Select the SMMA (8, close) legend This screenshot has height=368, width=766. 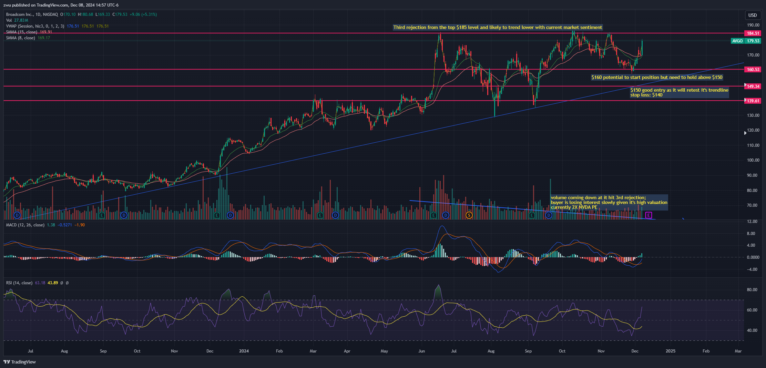[x=20, y=38]
